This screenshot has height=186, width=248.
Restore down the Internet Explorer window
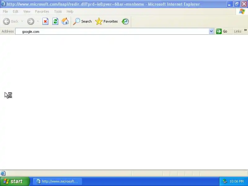pos(237,4)
